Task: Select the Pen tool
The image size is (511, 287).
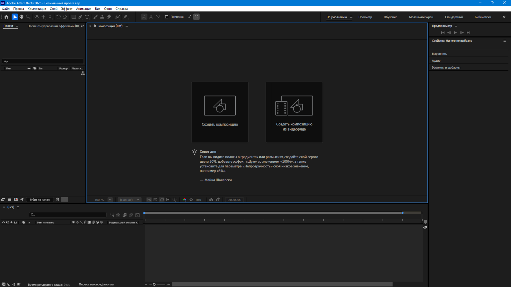Action: click(80, 17)
